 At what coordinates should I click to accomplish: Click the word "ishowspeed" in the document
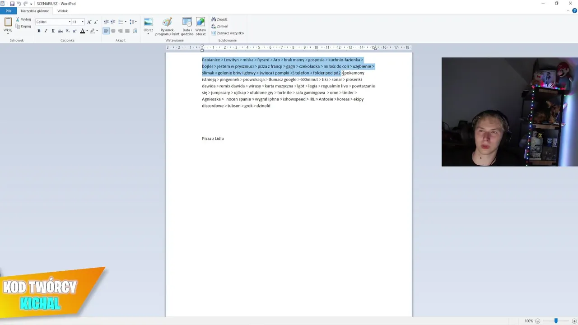(295, 99)
